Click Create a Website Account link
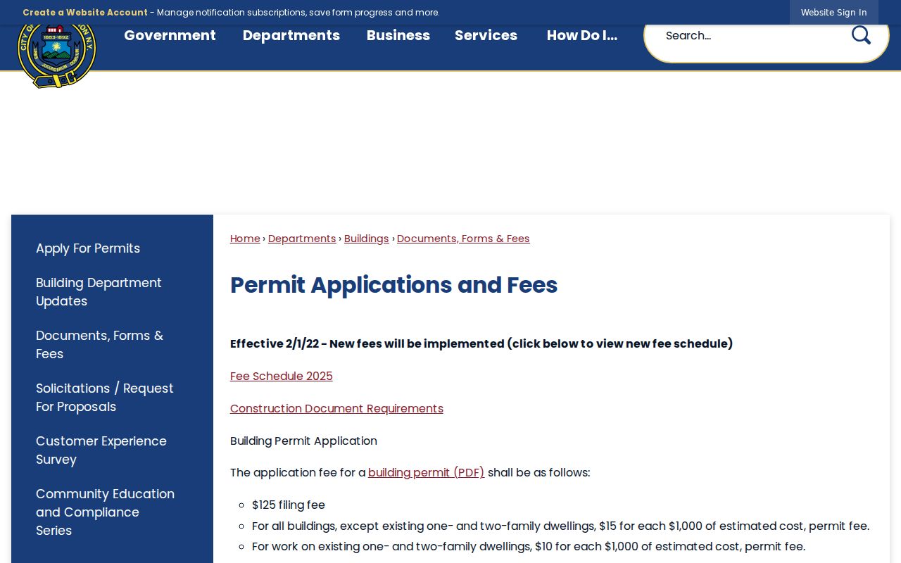Viewport: 901px width, 563px height. [85, 13]
